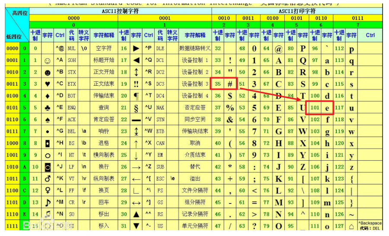Image resolution: width=389 pixels, height=236 pixels.
Task: Select the "^M" Ctrl cell
Action: (60, 202)
